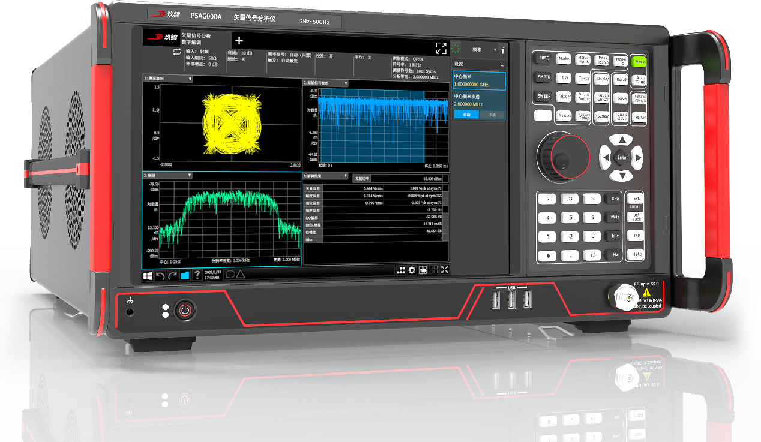Hit the Auto Tune key
Viewport: 761px width, 442px height.
[x=640, y=79]
